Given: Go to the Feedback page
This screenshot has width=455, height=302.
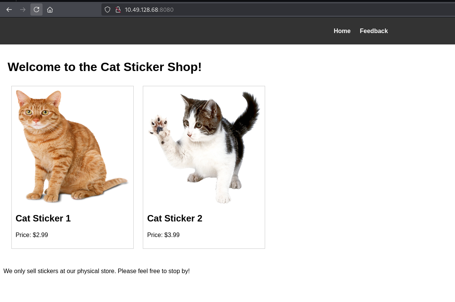Looking at the screenshot, I should 374,31.
